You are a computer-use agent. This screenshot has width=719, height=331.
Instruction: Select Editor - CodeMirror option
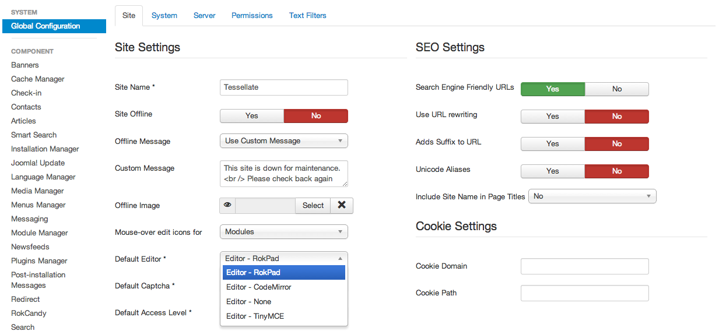258,287
